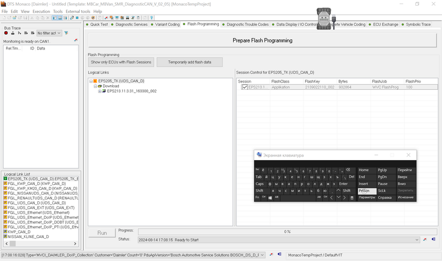Open the External tools menu
The height and width of the screenshot is (261, 442).
coord(78,12)
